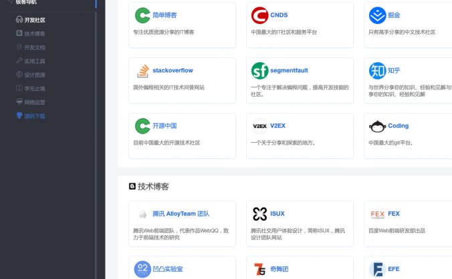Open the 开发社区 sidebar item
Viewport: 452px width, 279px height.
click(31, 20)
